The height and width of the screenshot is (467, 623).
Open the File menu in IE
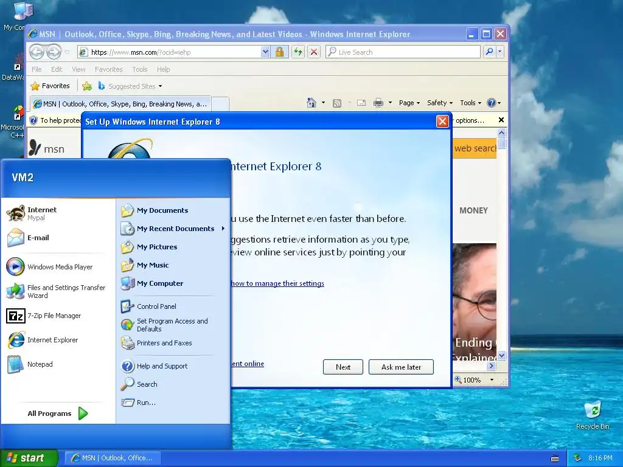click(x=37, y=69)
